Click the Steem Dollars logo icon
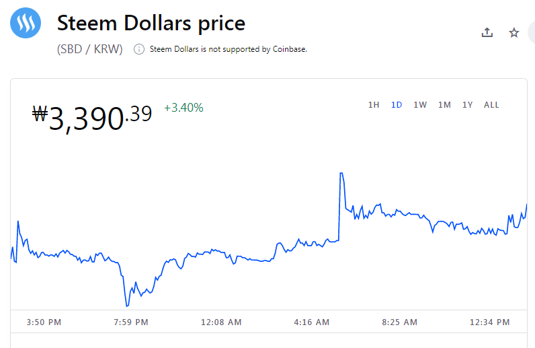Viewport: 535px width, 348px height. (26, 23)
